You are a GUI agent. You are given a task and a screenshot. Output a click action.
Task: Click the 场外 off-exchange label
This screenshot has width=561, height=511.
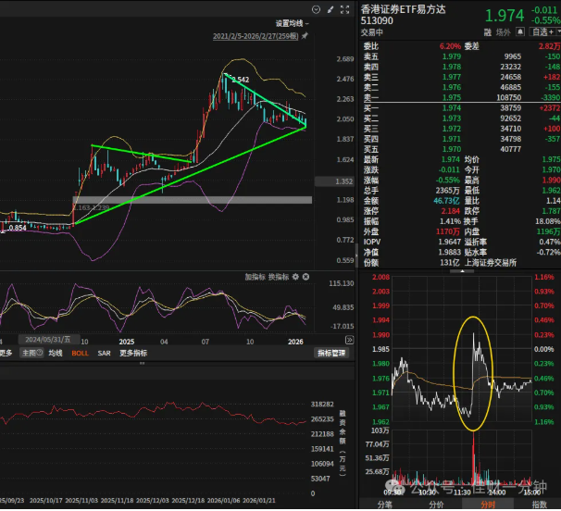click(x=503, y=32)
